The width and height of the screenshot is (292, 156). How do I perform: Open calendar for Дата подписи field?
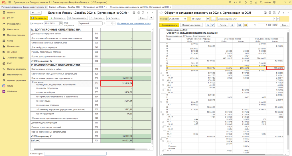point(61,23)
